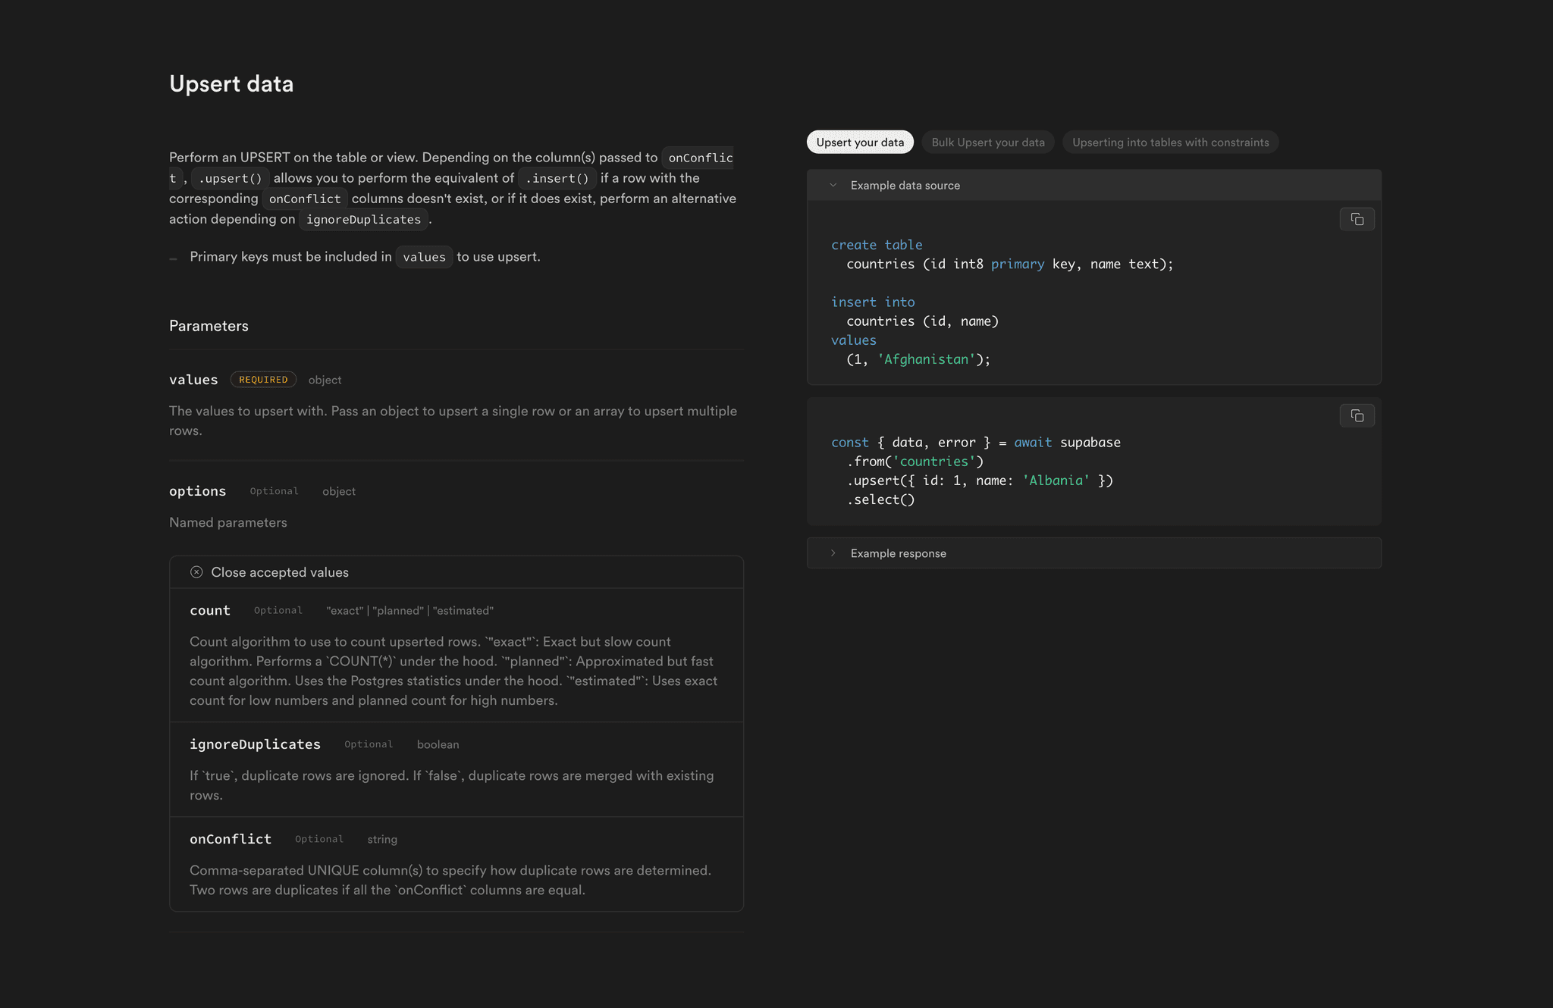Copy the example data source code
Image resolution: width=1553 pixels, height=1008 pixels.
[1357, 219]
